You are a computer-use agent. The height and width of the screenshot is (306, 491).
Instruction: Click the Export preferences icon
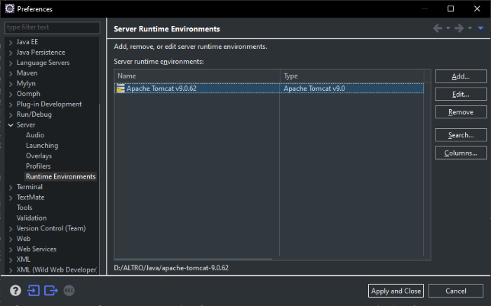pyautogui.click(x=51, y=290)
